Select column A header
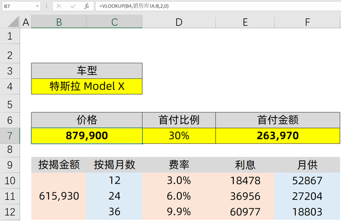The image size is (341, 221). pos(26,22)
